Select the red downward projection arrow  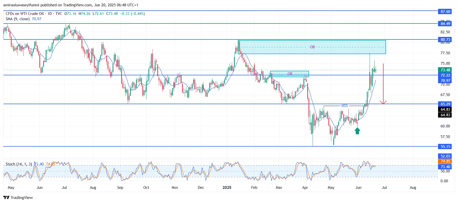click(x=383, y=83)
